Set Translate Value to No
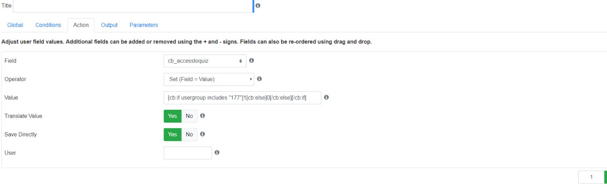607x188 pixels. 189,116
